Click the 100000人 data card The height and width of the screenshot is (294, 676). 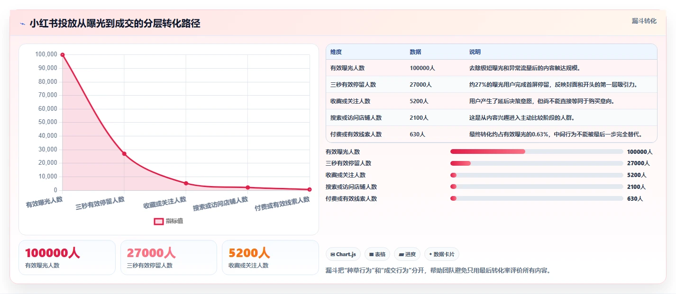pyautogui.click(x=67, y=258)
